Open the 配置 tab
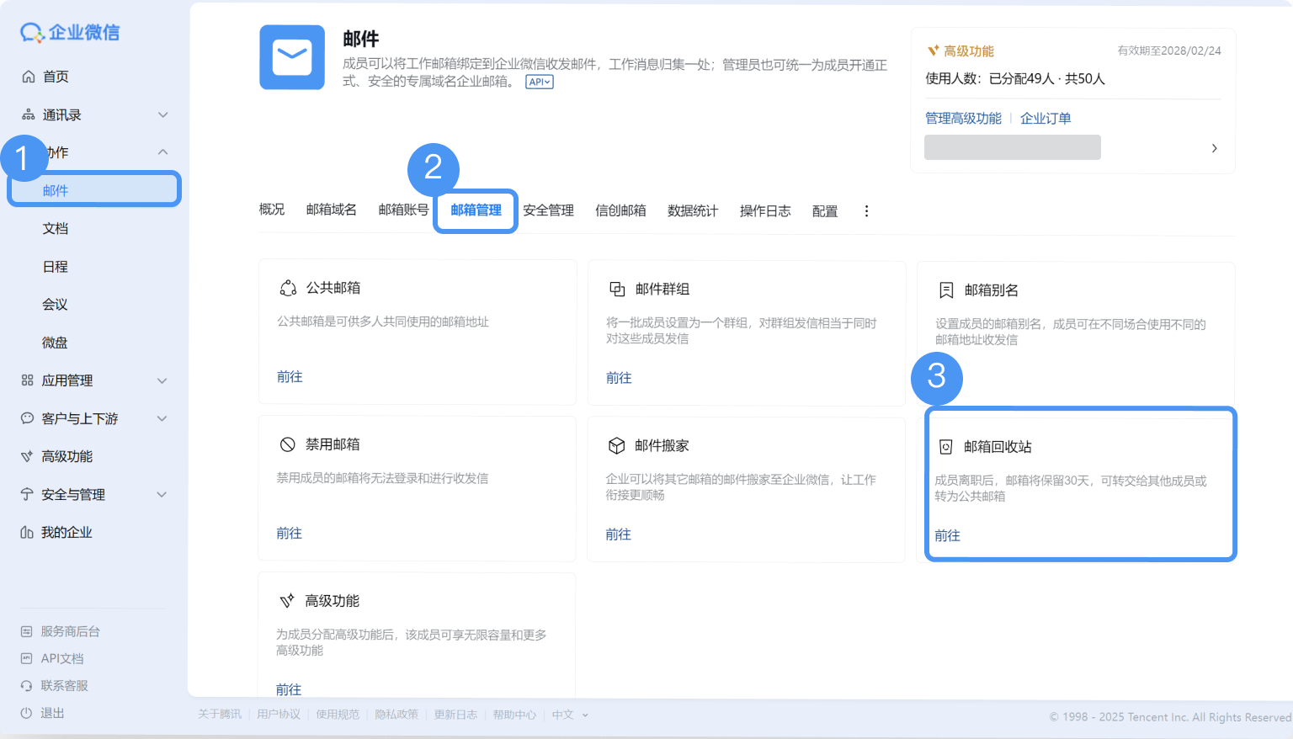The width and height of the screenshot is (1293, 739). [x=825, y=211]
